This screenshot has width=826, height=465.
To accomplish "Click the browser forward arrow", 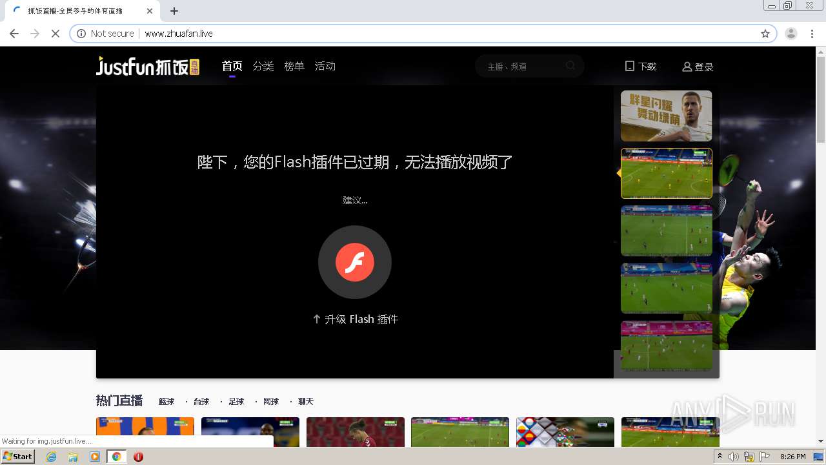I will click(35, 34).
